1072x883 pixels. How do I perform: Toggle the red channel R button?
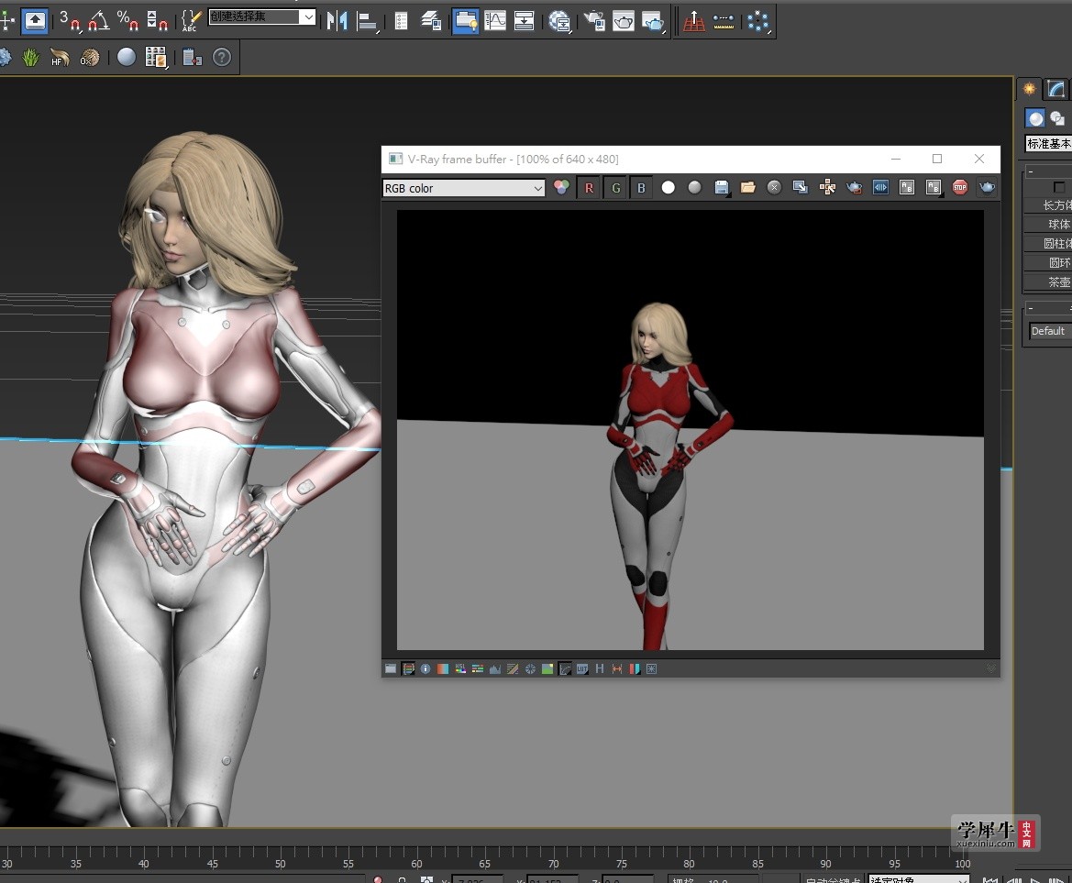pyautogui.click(x=589, y=187)
